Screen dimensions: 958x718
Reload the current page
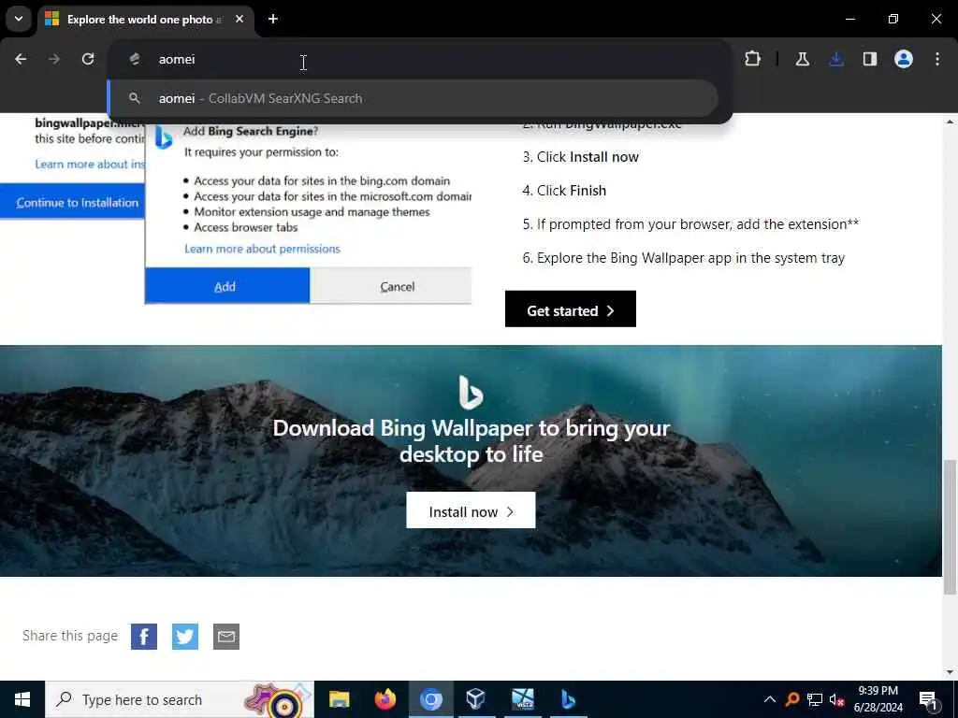tap(88, 59)
